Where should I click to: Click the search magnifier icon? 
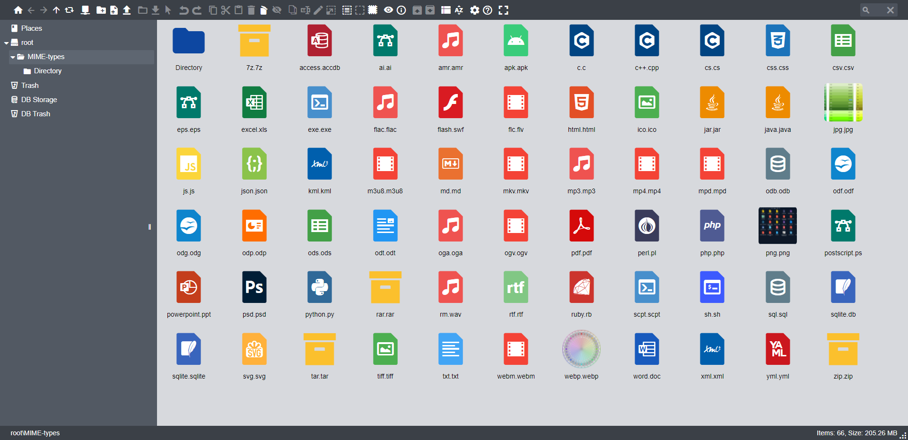(866, 10)
